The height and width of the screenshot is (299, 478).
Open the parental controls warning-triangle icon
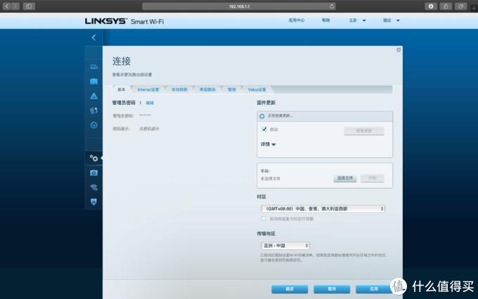click(94, 96)
